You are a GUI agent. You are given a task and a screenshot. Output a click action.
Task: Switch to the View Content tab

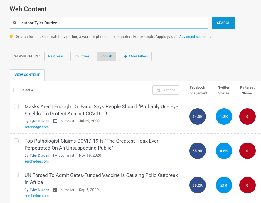coord(27,75)
